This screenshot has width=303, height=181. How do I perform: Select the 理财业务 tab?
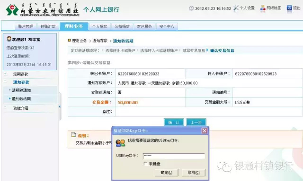74,26
